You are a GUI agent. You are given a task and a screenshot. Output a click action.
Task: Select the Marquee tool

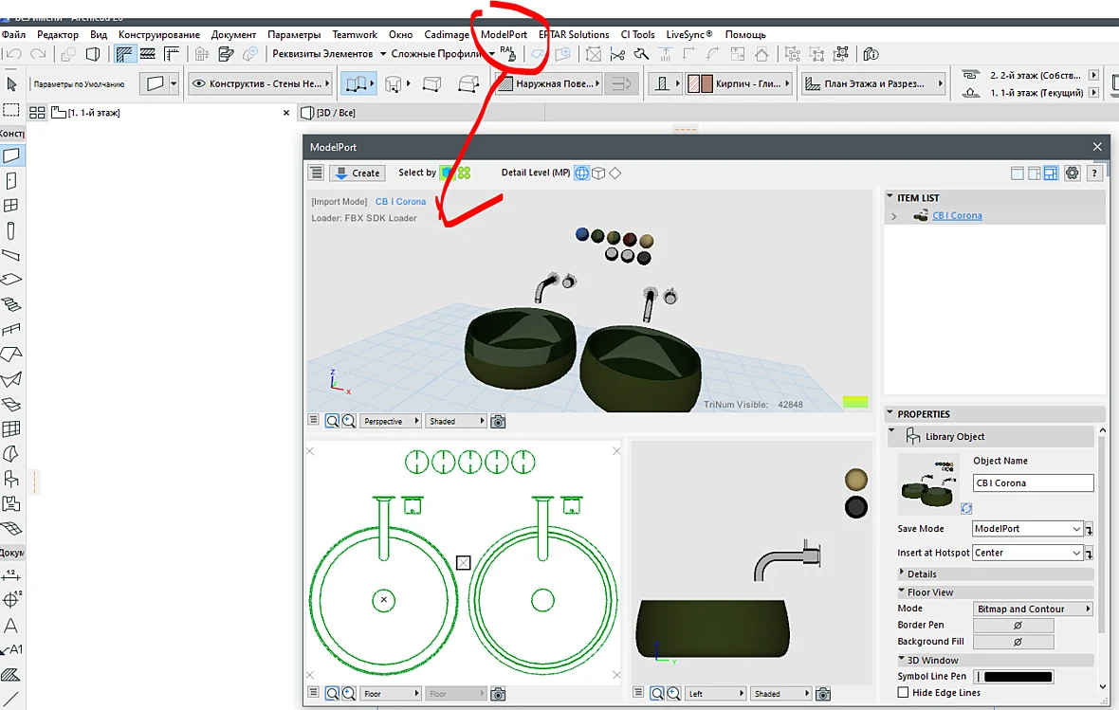11,110
